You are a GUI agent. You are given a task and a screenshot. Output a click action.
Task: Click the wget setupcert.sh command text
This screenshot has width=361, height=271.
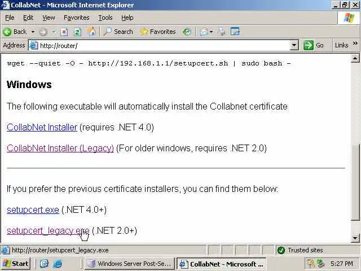click(149, 63)
